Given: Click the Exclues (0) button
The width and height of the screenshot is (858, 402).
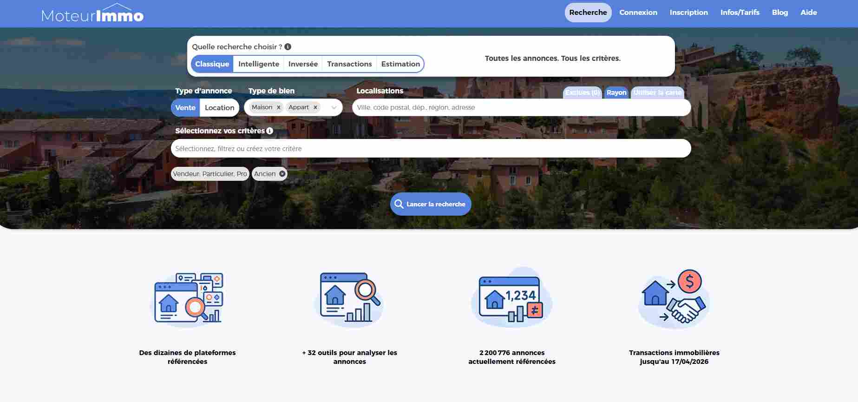Looking at the screenshot, I should (583, 92).
